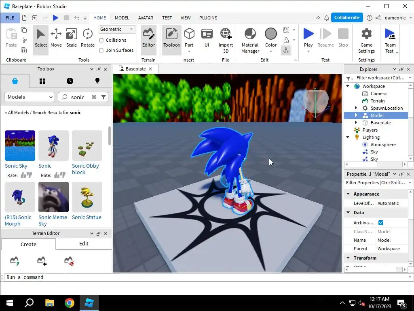The image size is (414, 311).
Task: Open Windows Start menu
Action: click(10, 303)
